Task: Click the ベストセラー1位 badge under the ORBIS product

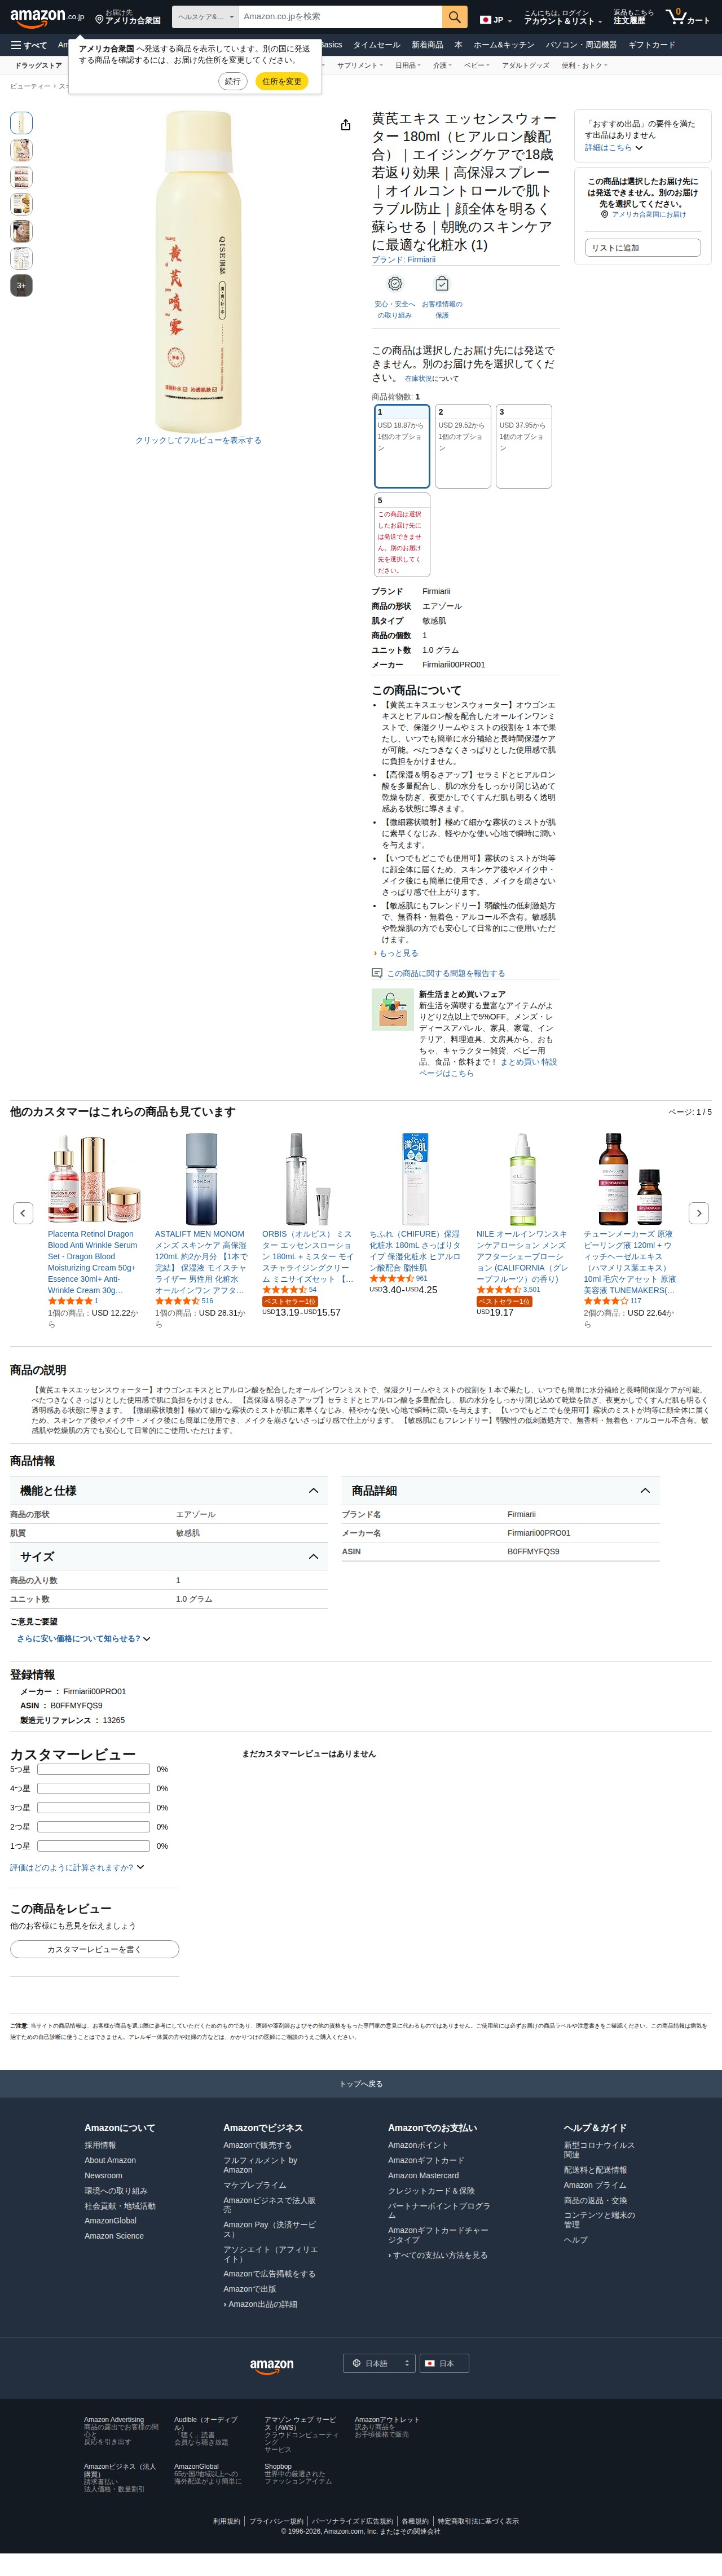Action: (290, 1301)
